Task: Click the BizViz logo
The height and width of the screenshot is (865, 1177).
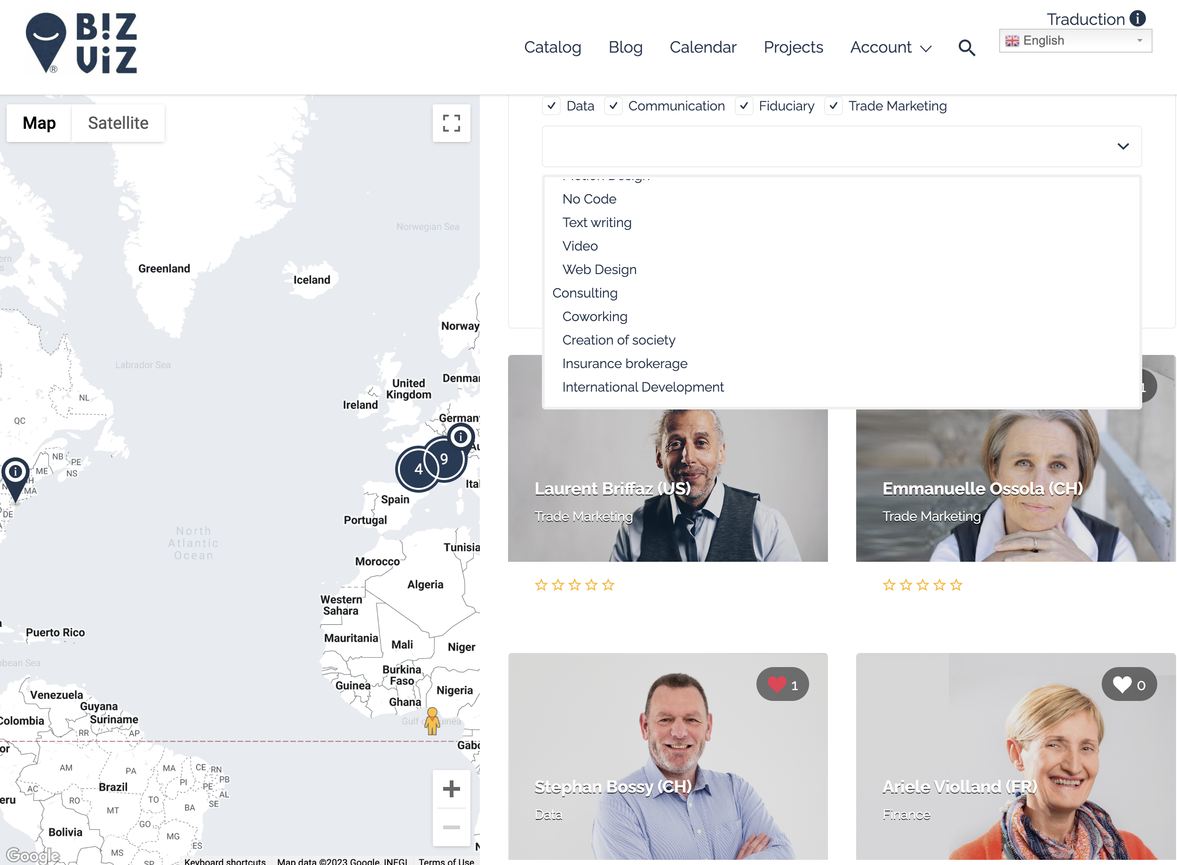Action: 82,43
